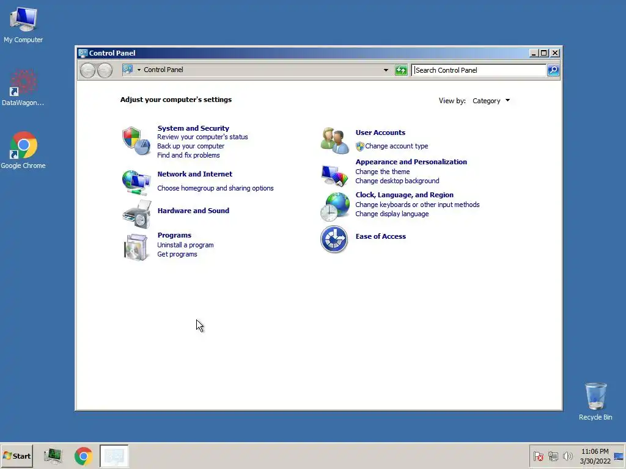The width and height of the screenshot is (626, 469).
Task: Click Change keyboards or other input methods
Action: [x=417, y=205]
